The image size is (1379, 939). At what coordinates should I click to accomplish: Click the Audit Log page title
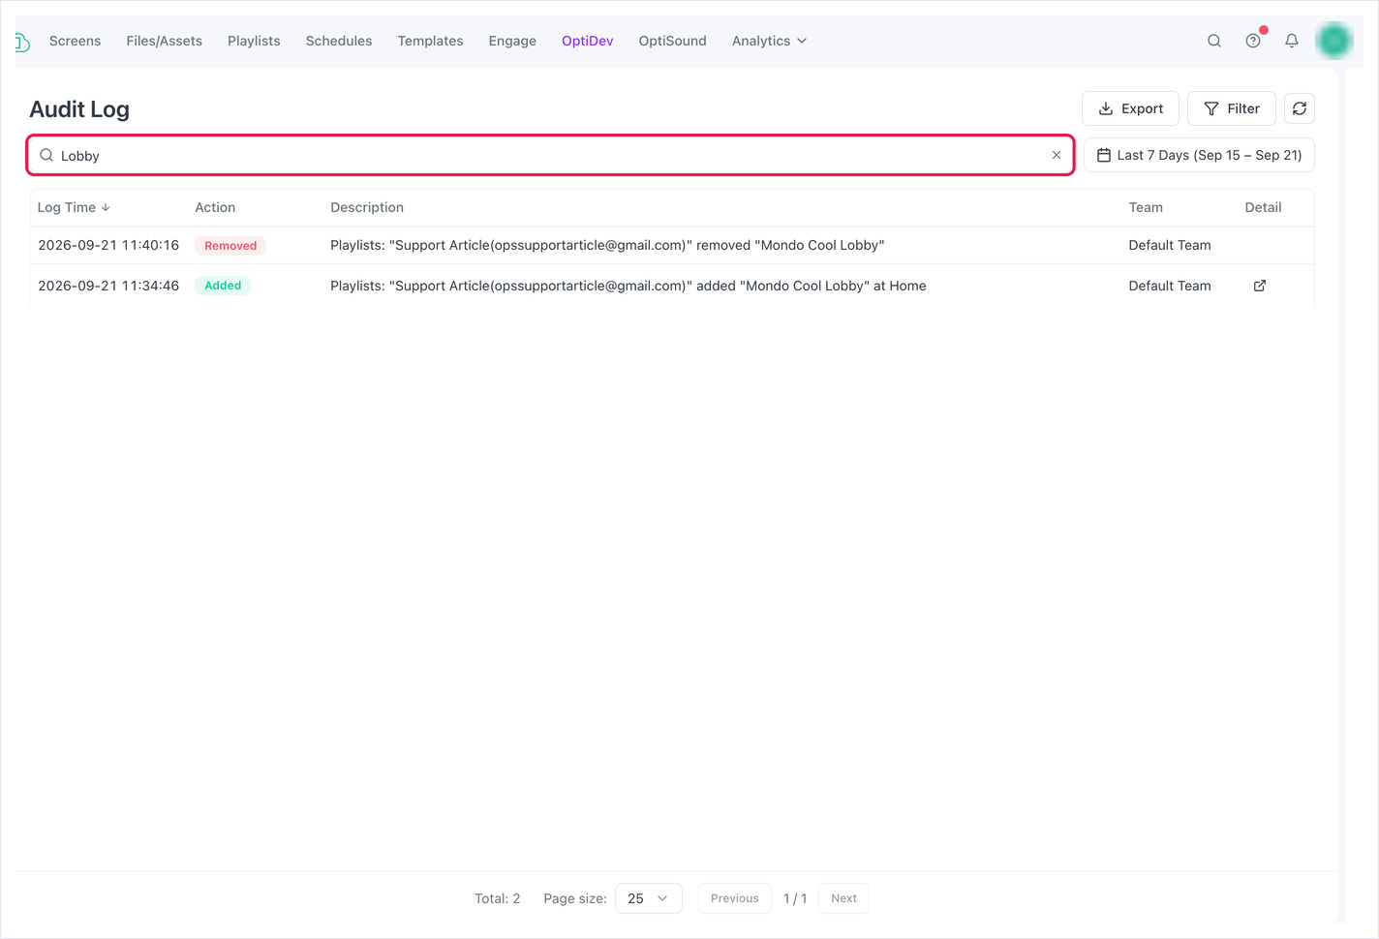(x=79, y=109)
